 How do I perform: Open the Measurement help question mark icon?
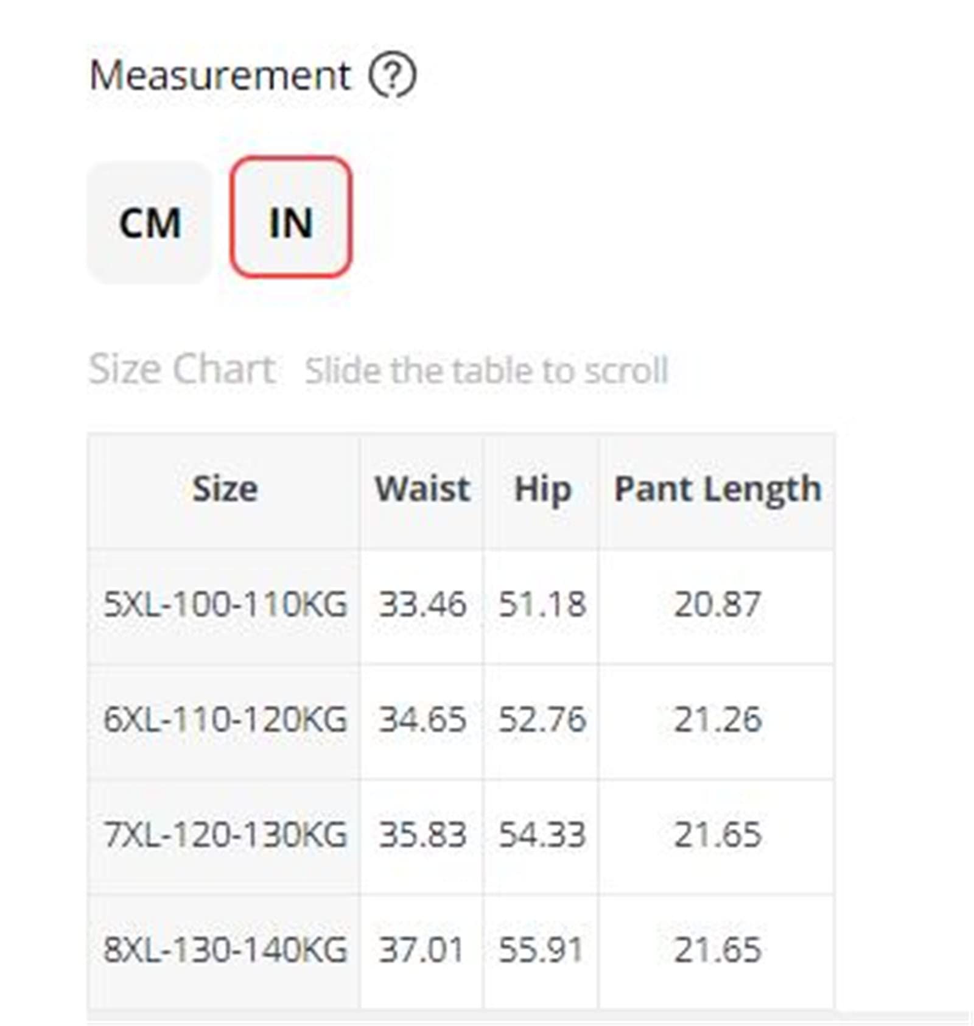pyautogui.click(x=393, y=76)
